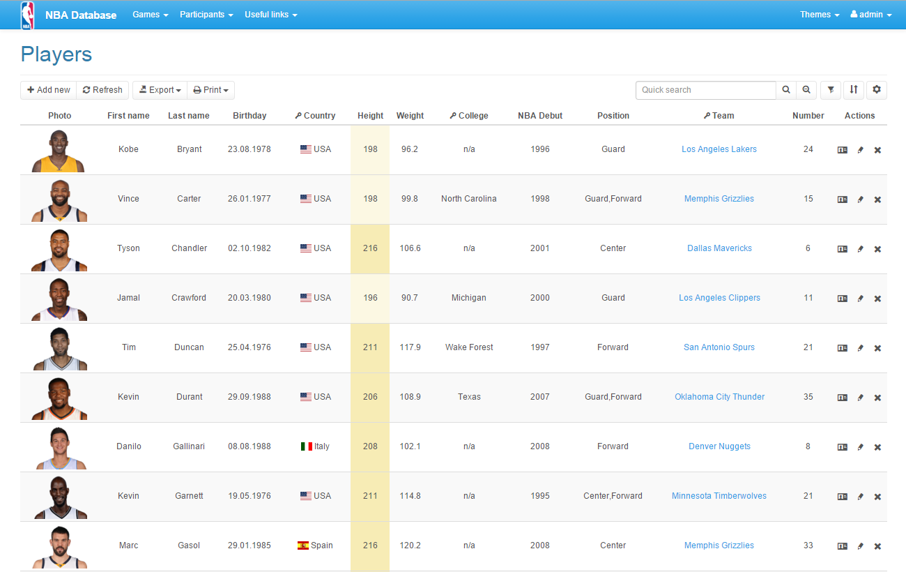Edit Danilo Gallinari with the pencil icon
Image resolution: width=906 pixels, height=572 pixels.
(x=861, y=447)
